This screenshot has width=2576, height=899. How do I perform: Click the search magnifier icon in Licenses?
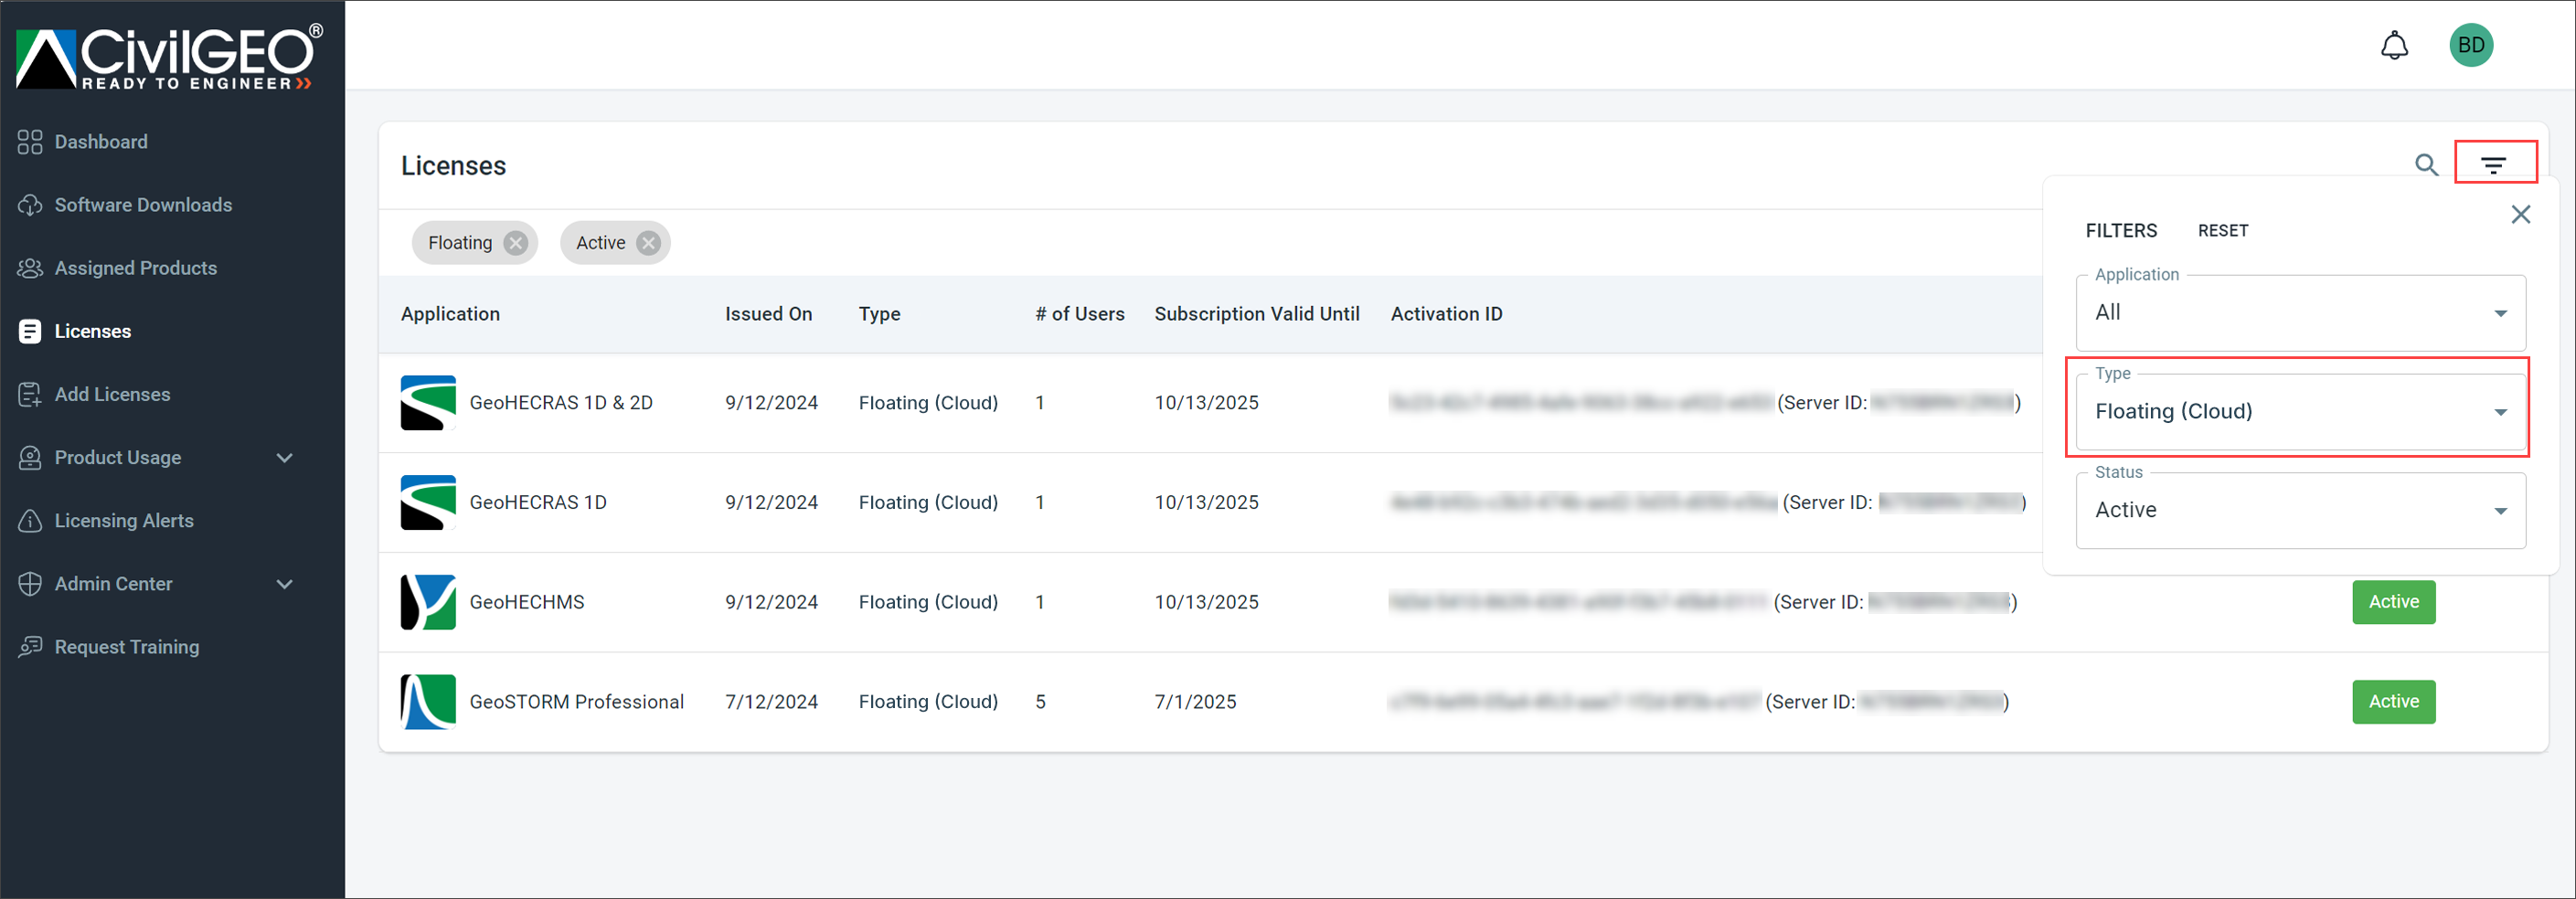(x=2426, y=165)
